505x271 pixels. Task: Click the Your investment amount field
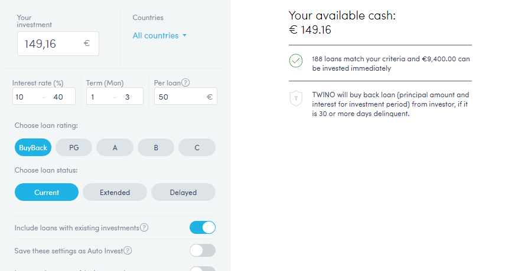tap(50, 44)
